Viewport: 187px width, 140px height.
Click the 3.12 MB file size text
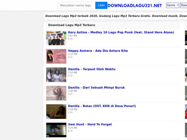(73, 54)
